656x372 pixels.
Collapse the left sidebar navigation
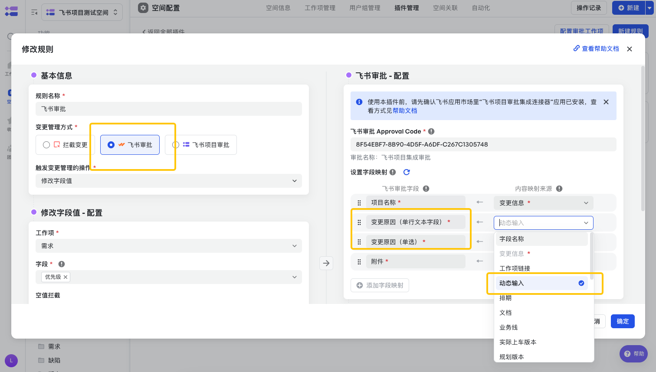(x=34, y=13)
